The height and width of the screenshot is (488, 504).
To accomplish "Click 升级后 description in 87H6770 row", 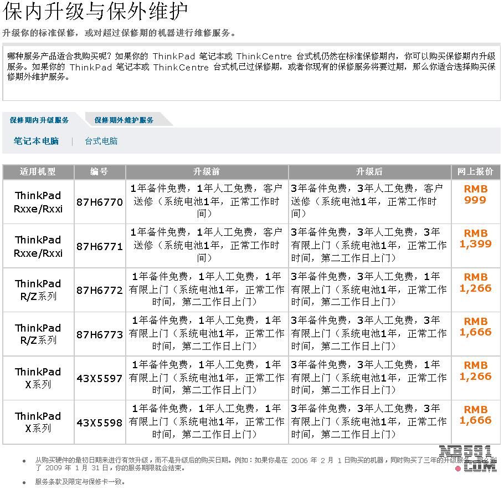I will click(x=367, y=201).
